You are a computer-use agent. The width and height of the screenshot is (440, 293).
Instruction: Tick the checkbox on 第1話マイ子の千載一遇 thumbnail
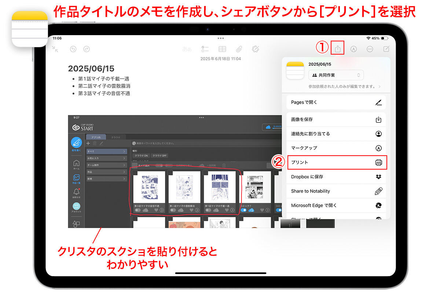(206, 173)
